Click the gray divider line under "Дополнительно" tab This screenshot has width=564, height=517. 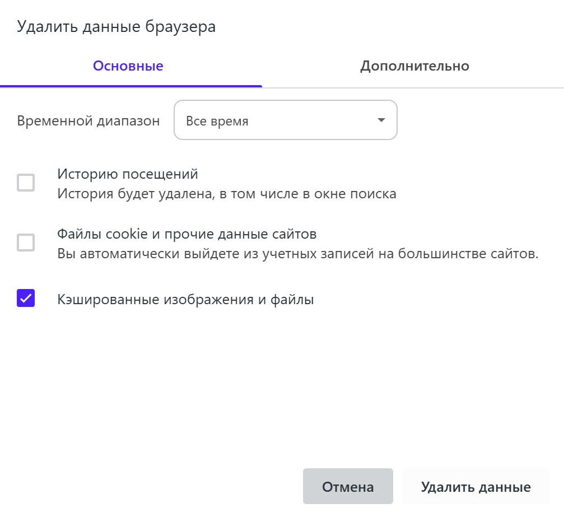(414, 88)
